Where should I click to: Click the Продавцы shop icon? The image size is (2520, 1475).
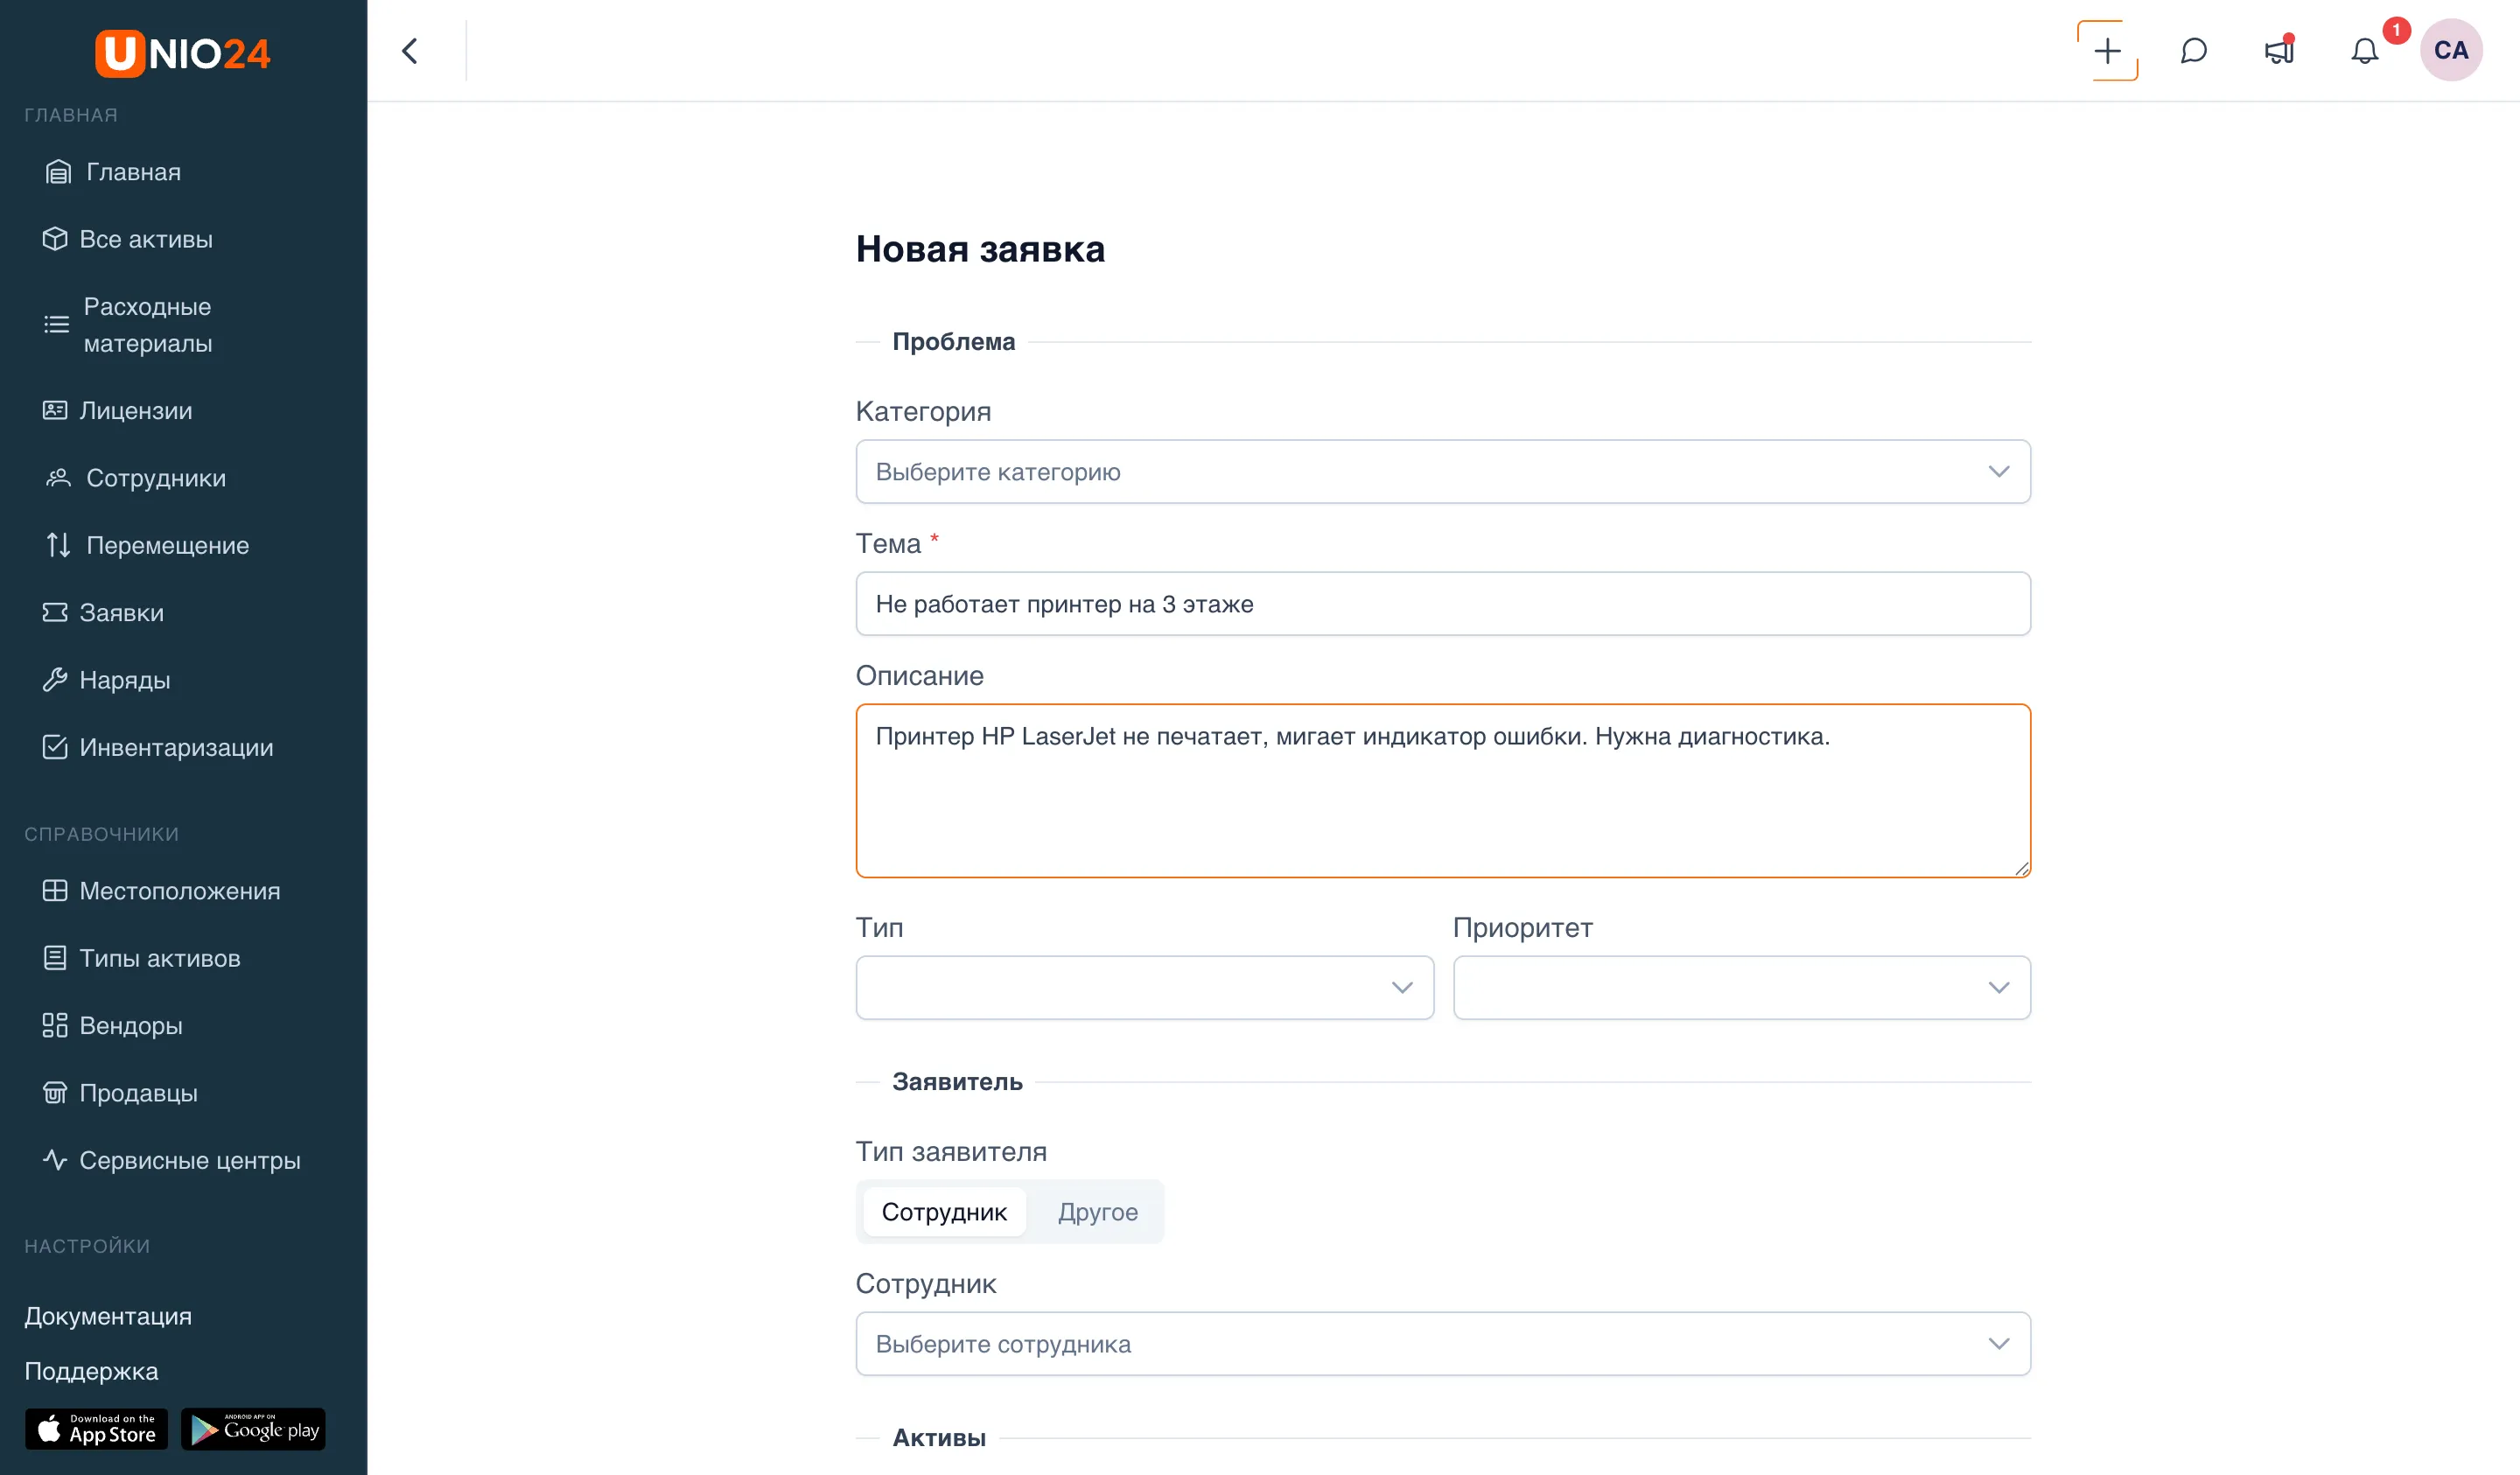(x=55, y=1093)
